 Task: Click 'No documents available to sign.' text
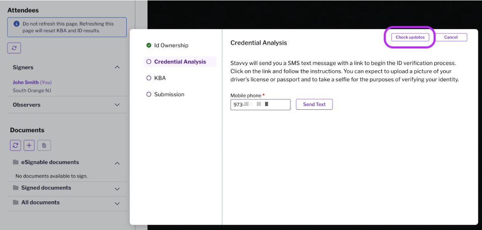click(x=52, y=176)
